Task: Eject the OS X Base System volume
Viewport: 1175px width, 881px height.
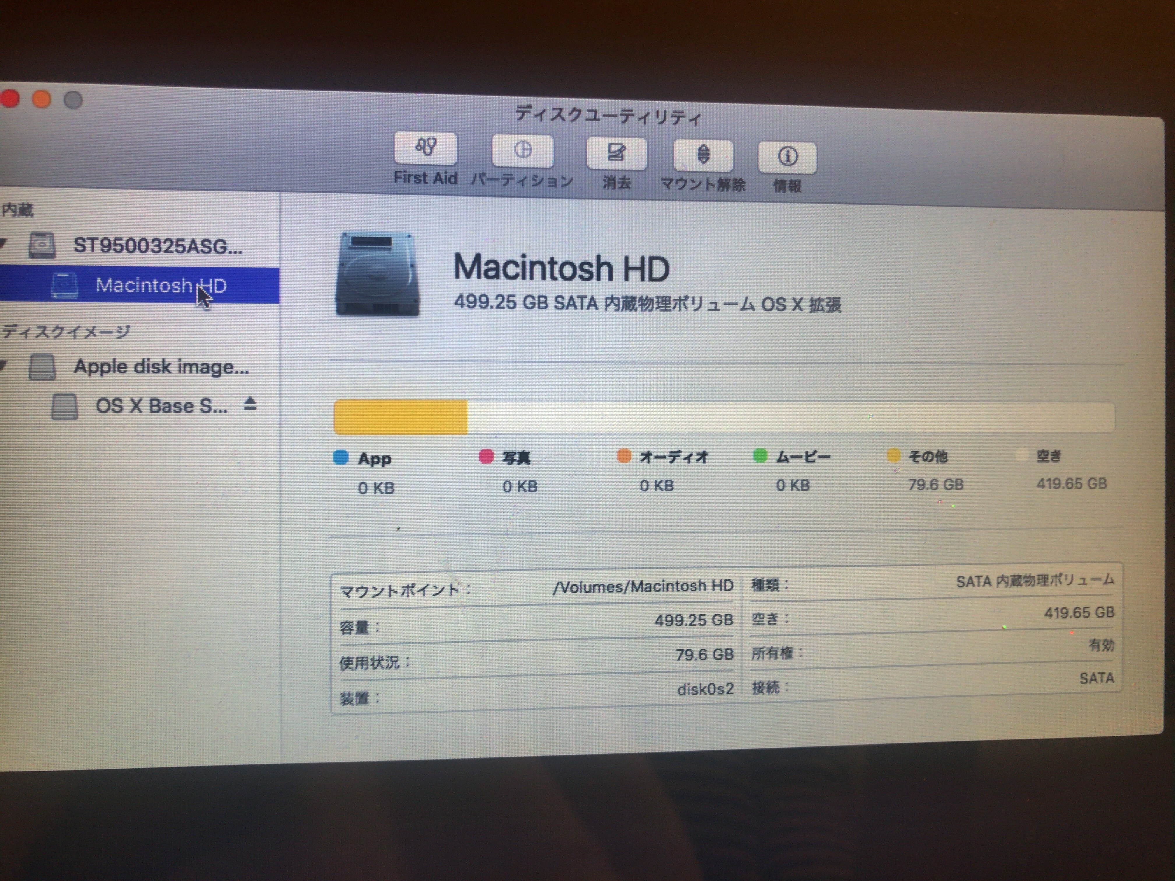Action: point(250,405)
